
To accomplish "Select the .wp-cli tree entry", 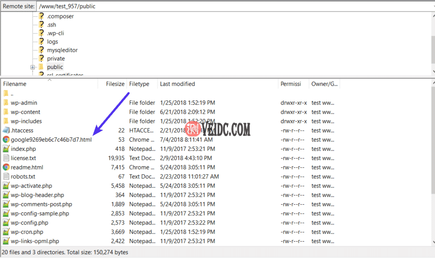I will click(55, 33).
